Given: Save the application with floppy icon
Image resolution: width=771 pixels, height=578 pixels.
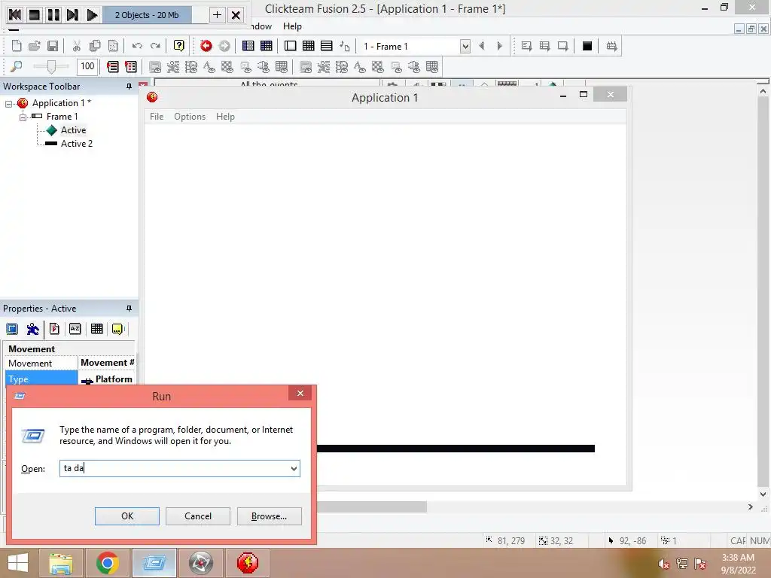Looking at the screenshot, I should pos(53,46).
